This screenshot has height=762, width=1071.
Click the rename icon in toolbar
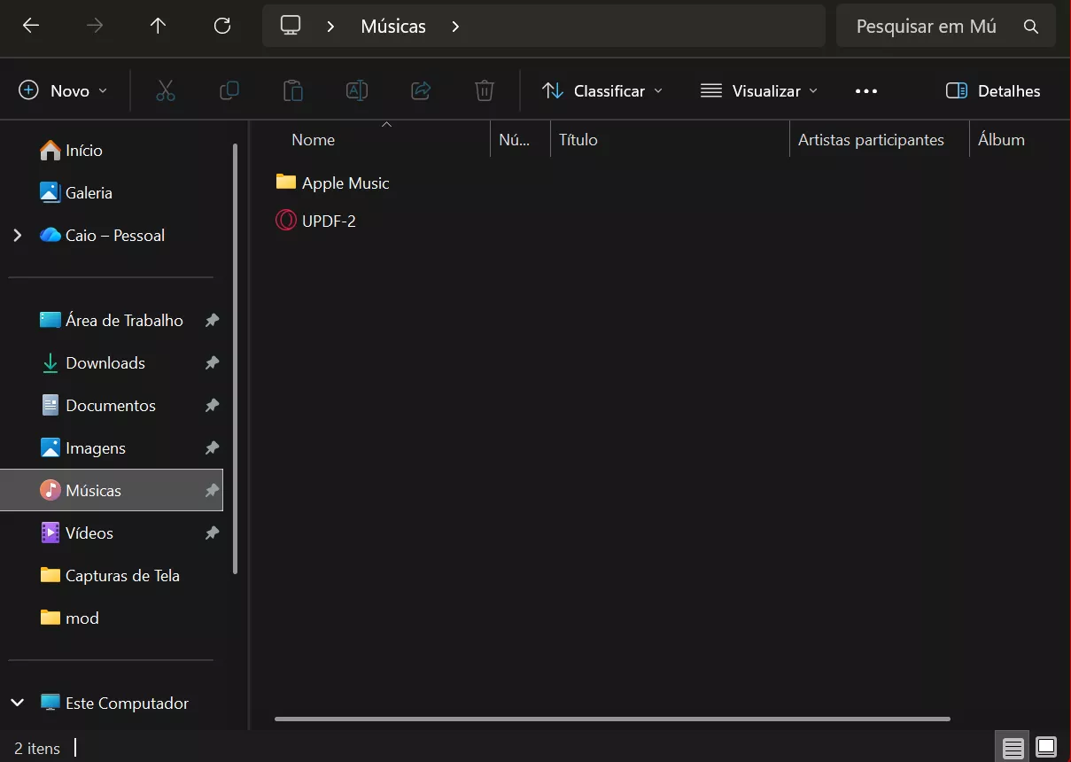point(357,90)
